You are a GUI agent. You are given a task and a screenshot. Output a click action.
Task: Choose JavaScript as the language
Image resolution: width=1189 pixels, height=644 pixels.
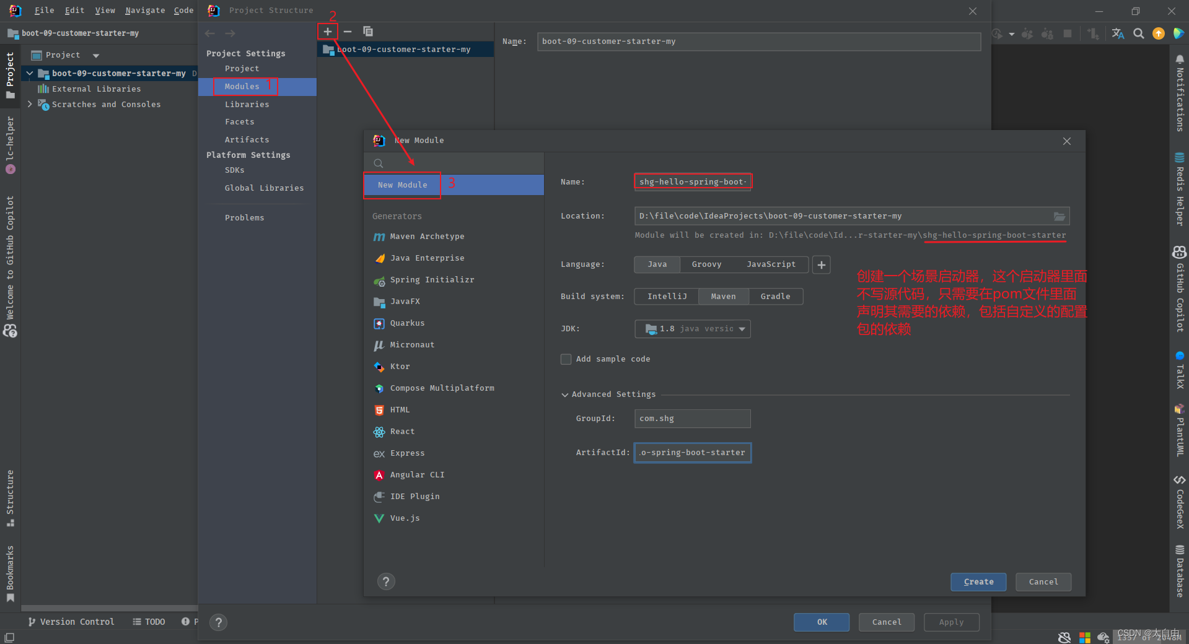771,264
